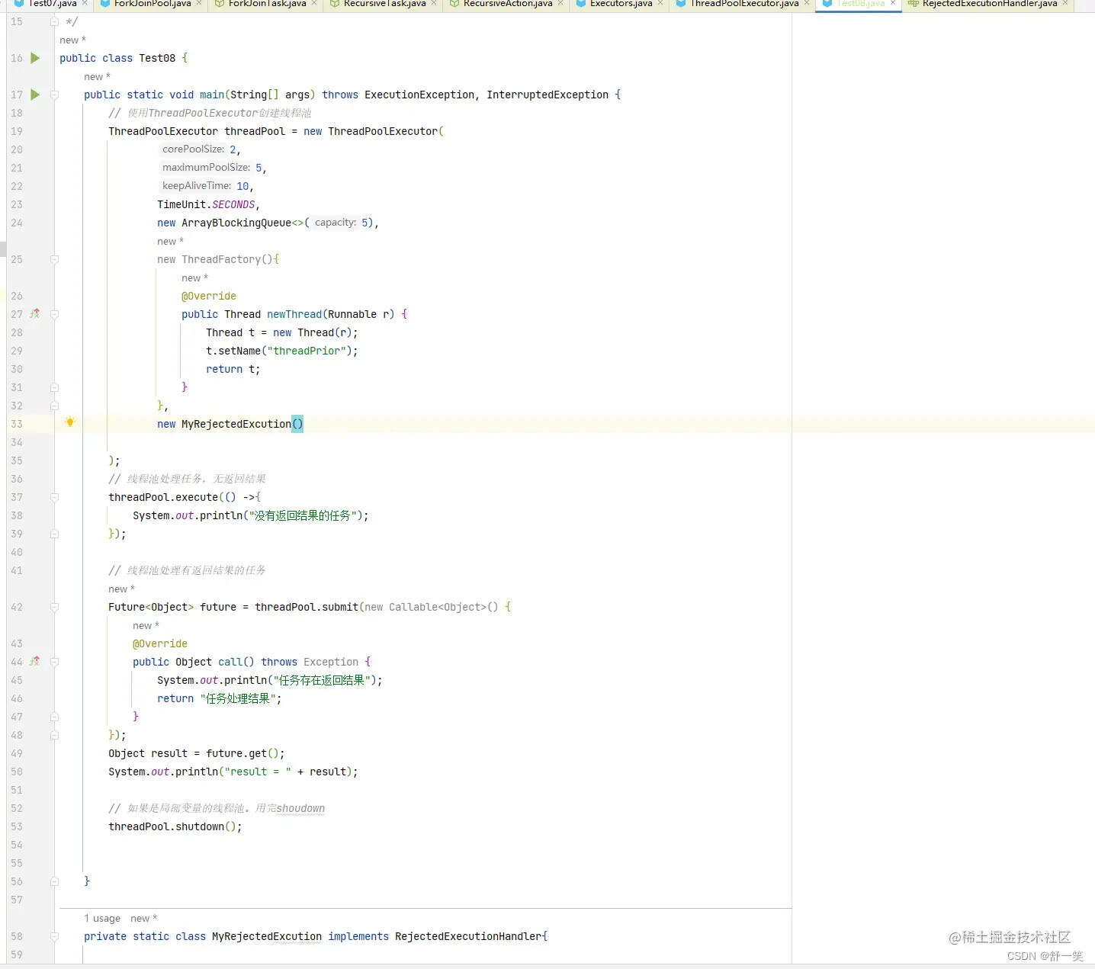Image resolution: width=1095 pixels, height=969 pixels.
Task: Collapse MyRejectedExcution class fold on line 58
Action: click(54, 936)
